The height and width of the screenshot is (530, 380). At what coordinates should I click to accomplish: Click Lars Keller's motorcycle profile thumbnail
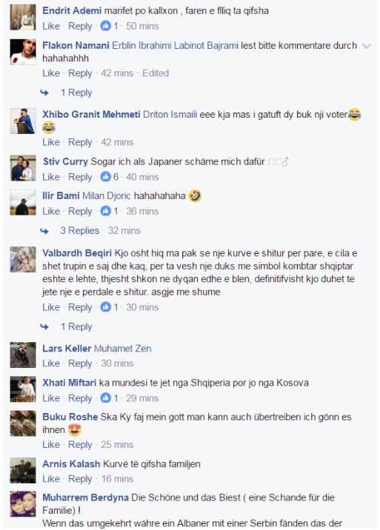[23, 355]
